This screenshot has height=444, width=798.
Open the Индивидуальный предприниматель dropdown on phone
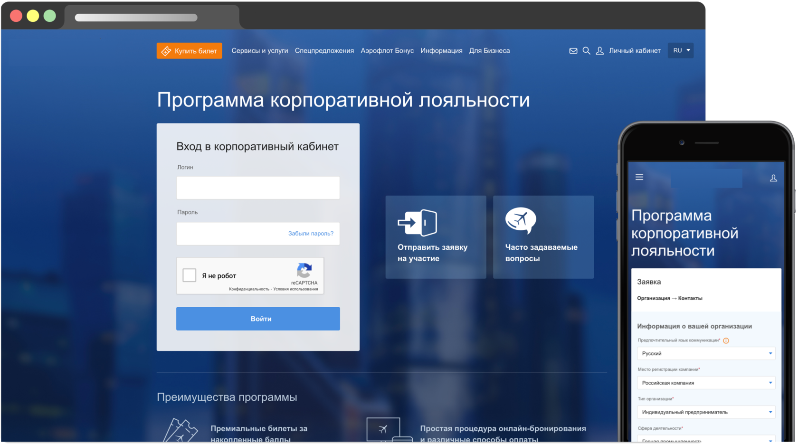tap(706, 412)
